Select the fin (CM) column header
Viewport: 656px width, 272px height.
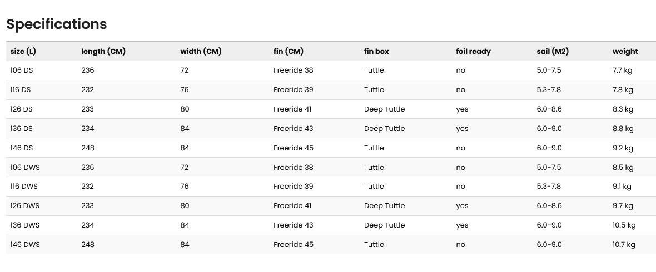tap(289, 52)
